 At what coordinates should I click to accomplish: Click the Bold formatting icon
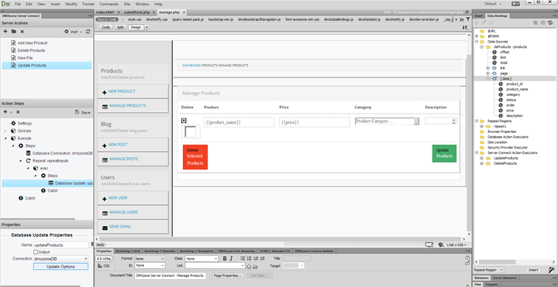click(225, 258)
